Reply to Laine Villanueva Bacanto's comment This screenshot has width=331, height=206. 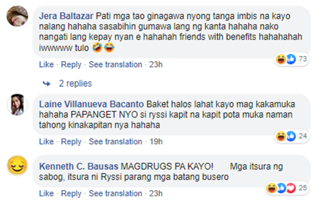tap(71, 141)
